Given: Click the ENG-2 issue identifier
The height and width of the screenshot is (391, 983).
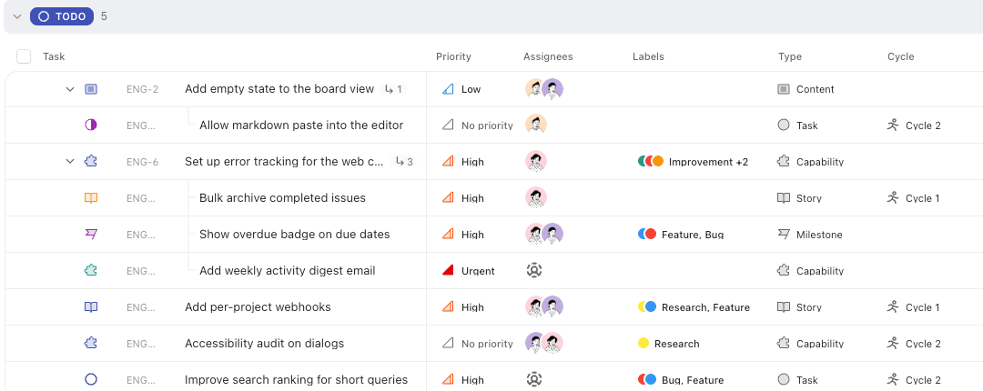Looking at the screenshot, I should pos(142,89).
